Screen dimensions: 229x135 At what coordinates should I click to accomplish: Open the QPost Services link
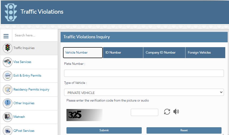pyautogui.click(x=24, y=131)
